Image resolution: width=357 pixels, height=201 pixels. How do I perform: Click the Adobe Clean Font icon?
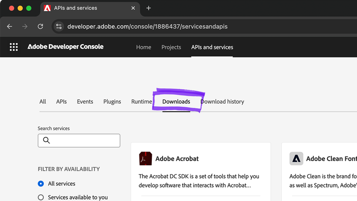[x=296, y=159]
